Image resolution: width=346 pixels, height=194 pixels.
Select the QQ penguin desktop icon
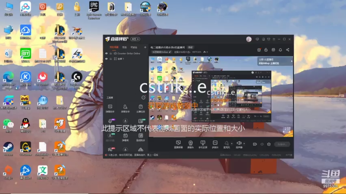26,125
